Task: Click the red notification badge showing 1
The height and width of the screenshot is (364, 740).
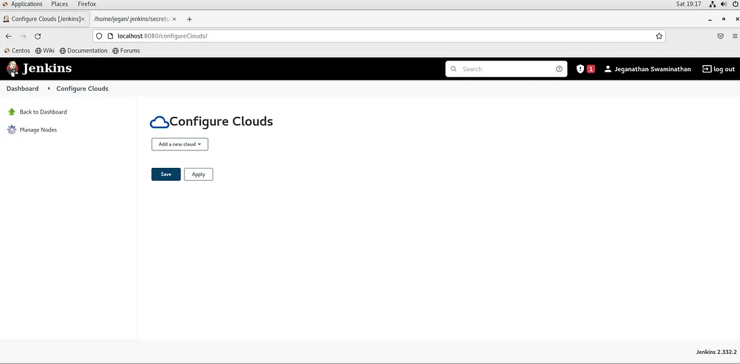Action: tap(591, 69)
